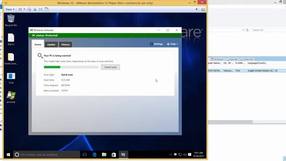
Task: Select the procexp desktop shortcut
Action: pyautogui.click(x=11, y=97)
